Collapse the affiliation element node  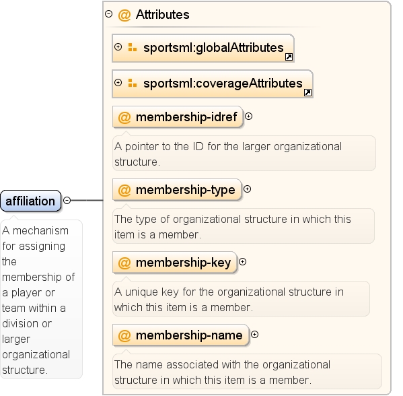(67, 201)
